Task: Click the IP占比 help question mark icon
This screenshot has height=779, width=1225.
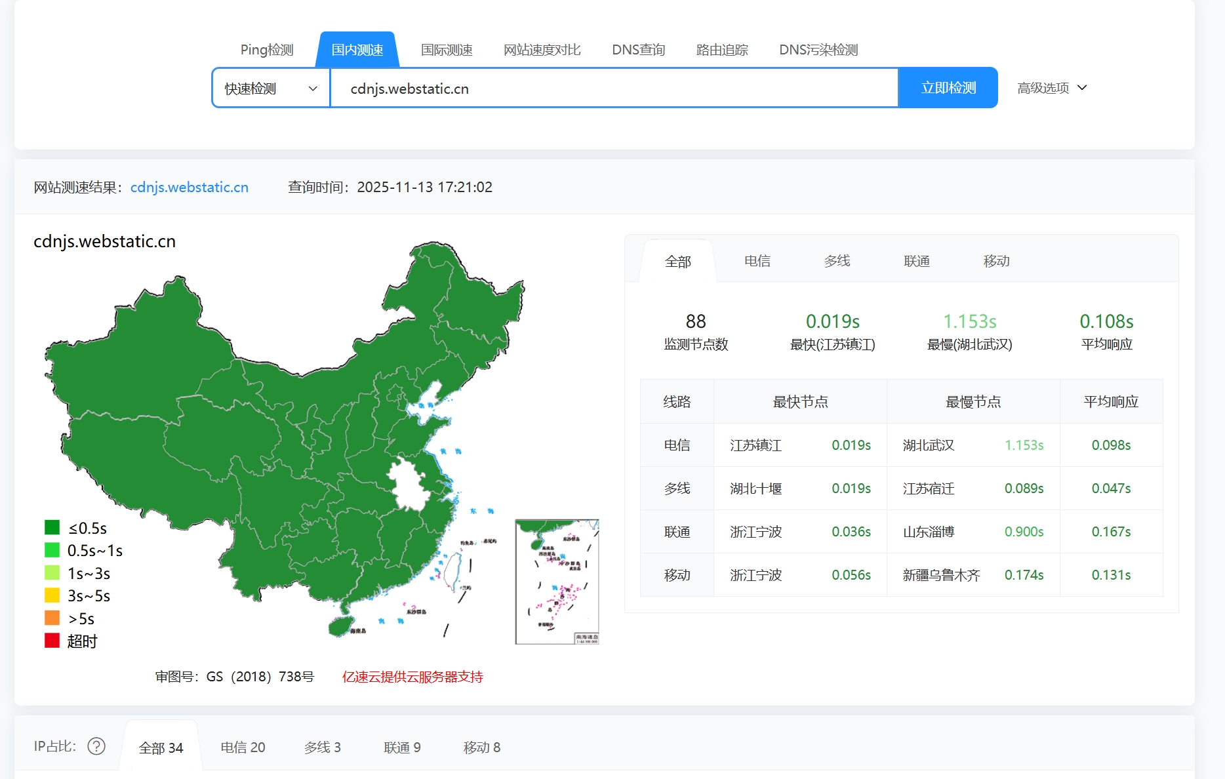Action: (x=96, y=746)
